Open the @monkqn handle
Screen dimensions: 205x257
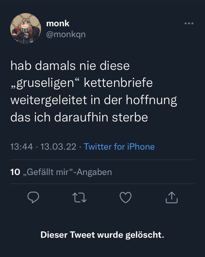(66, 34)
